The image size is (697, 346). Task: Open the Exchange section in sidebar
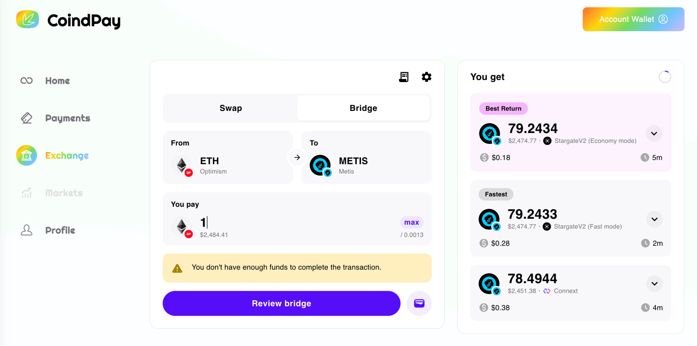point(67,156)
